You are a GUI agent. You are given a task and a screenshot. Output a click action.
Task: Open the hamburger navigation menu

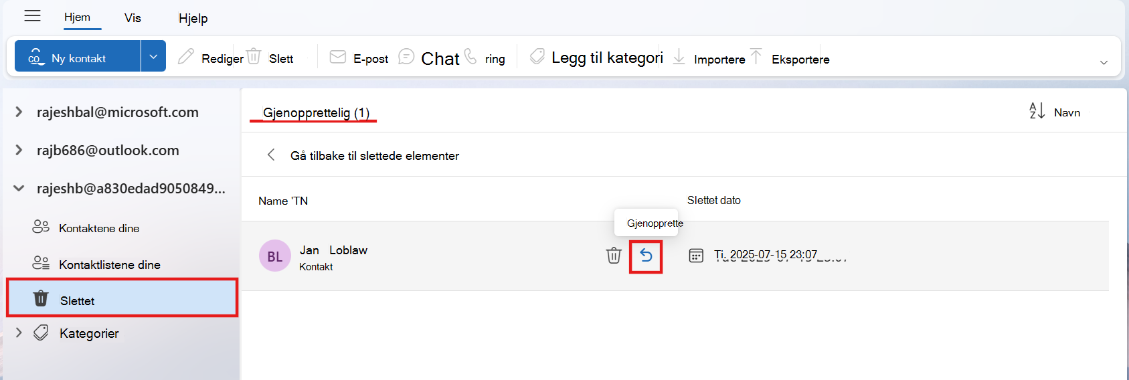tap(32, 16)
